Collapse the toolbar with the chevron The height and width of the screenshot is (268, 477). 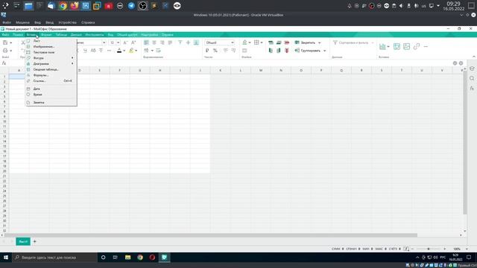pyautogui.click(x=474, y=57)
